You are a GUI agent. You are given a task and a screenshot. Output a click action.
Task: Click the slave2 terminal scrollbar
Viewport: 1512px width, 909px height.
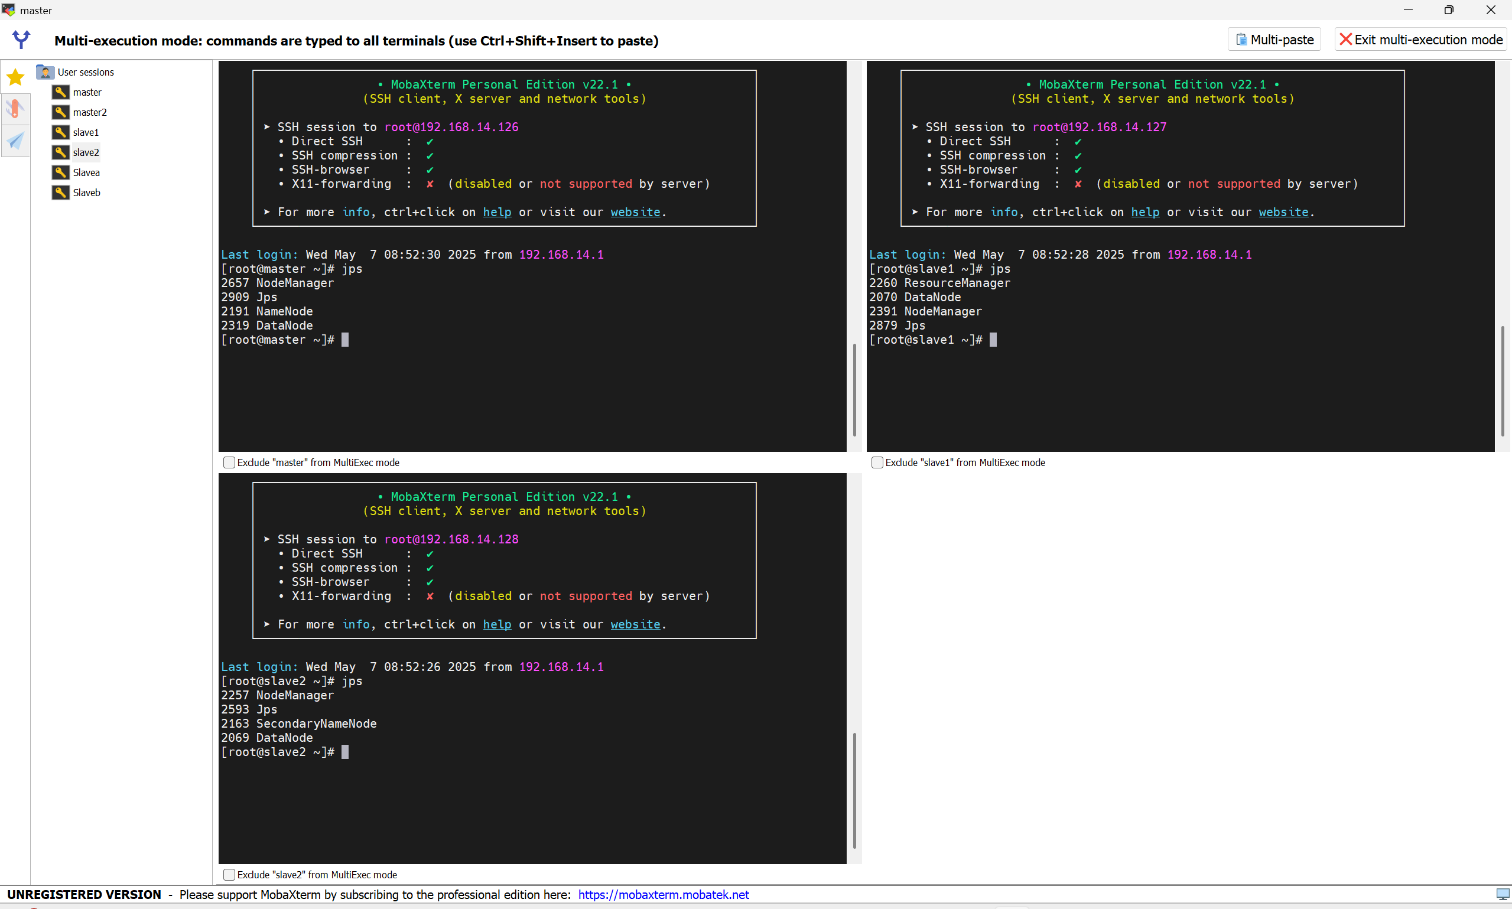pos(854,790)
